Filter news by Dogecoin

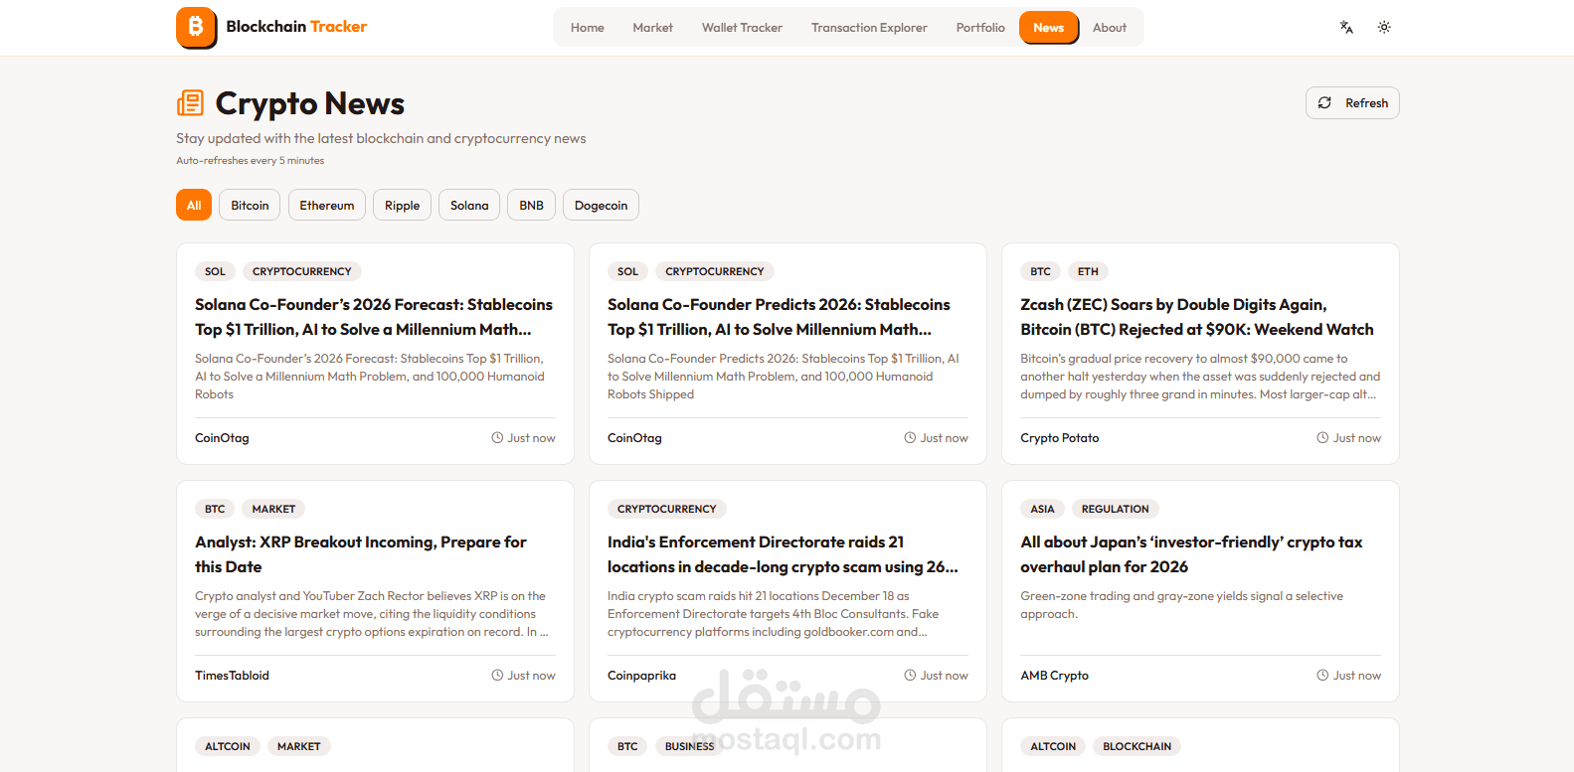coord(601,206)
